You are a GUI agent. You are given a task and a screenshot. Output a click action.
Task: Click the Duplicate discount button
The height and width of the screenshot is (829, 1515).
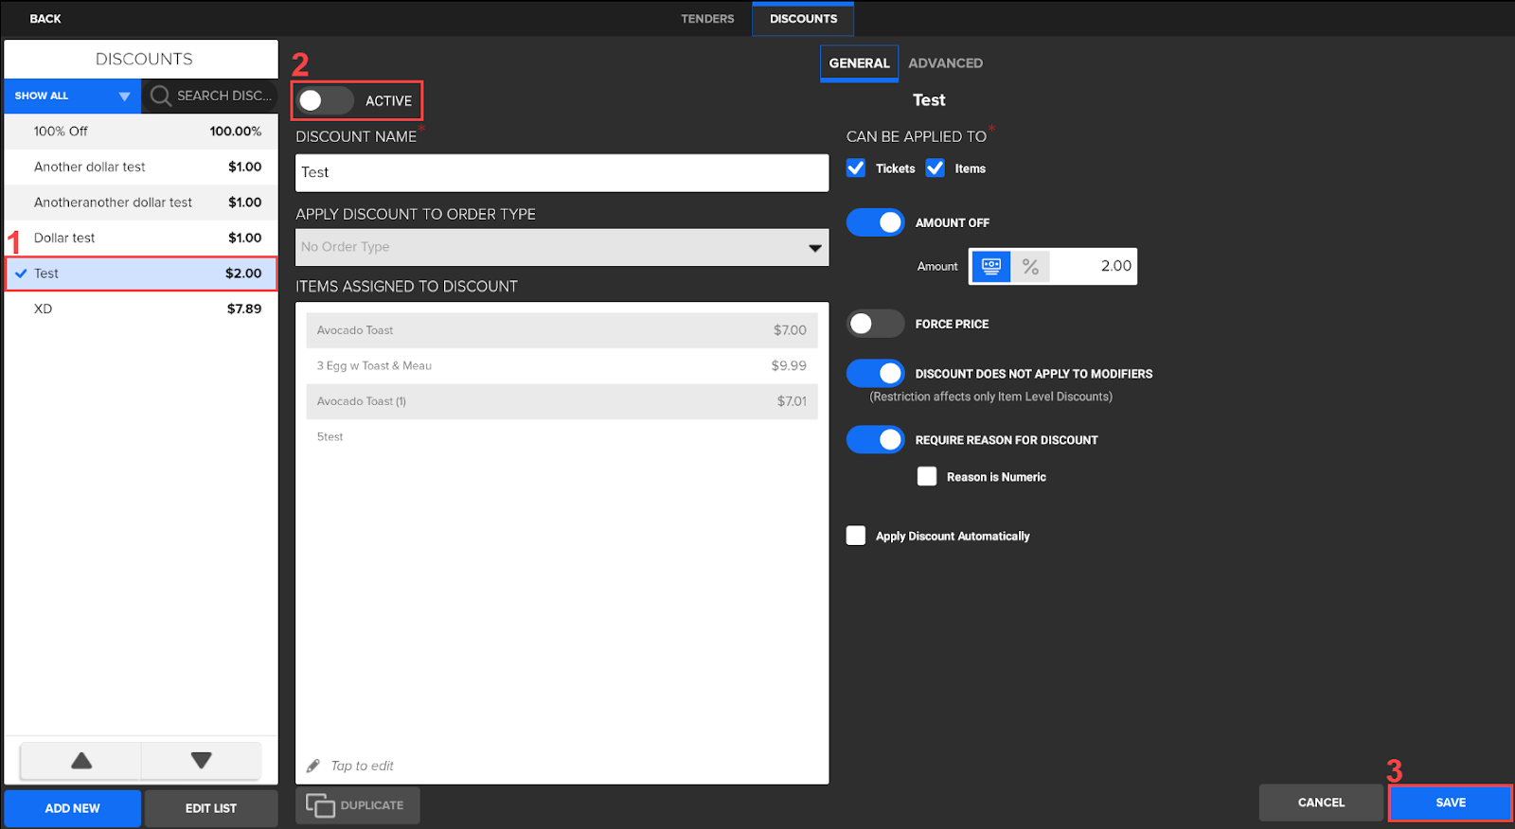[x=357, y=805]
